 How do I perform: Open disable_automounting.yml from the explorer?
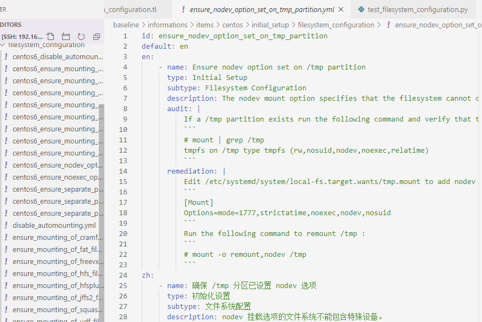pos(54,226)
